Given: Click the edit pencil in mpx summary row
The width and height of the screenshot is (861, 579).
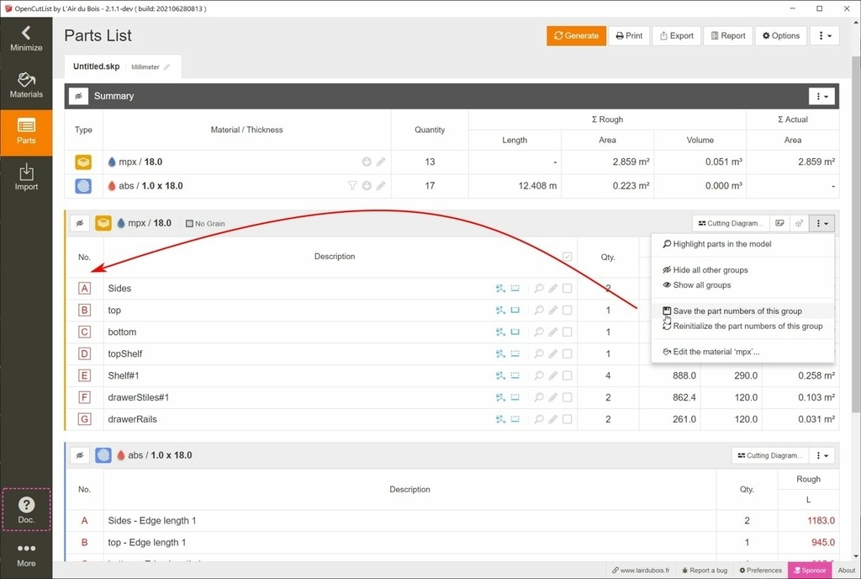Looking at the screenshot, I should 381,162.
